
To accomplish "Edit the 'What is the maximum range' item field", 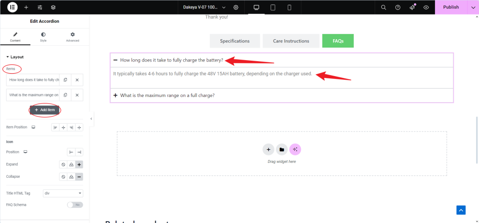I will point(33,95).
